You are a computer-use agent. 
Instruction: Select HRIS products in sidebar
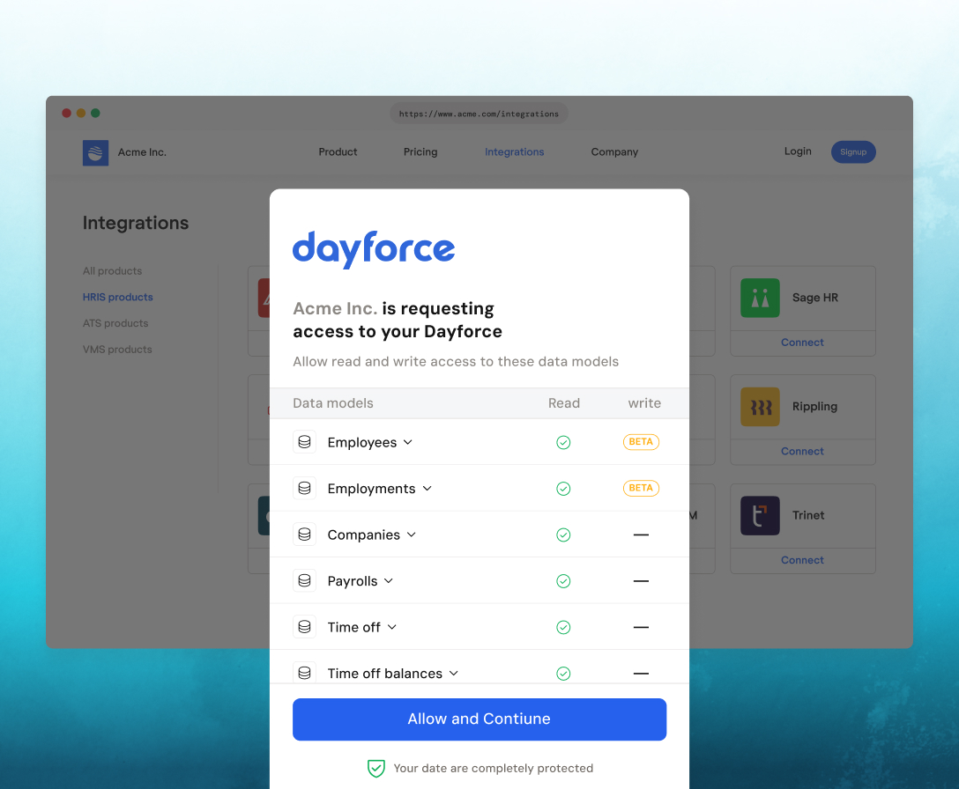pos(117,297)
